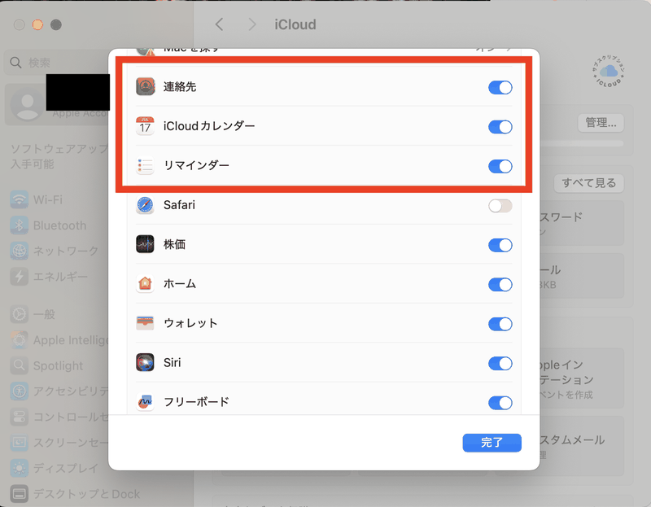Screen dimensions: 651x507
Task: Click the Contacts (連絡先) app icon
Action: coord(146,86)
